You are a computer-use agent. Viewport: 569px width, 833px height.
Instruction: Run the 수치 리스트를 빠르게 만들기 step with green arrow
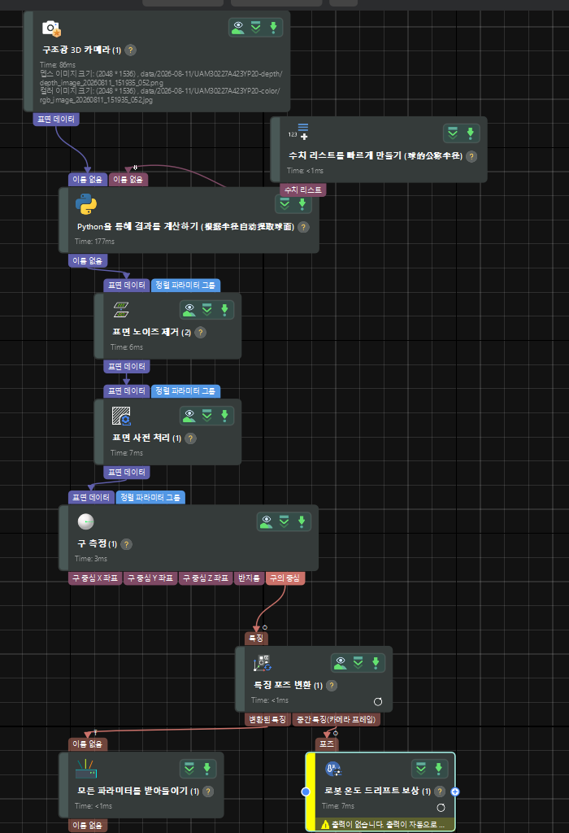coord(471,133)
